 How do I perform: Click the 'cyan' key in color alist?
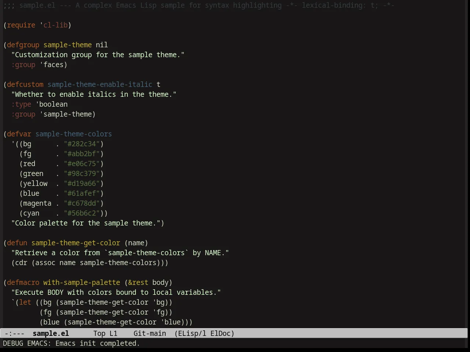pyautogui.click(x=31, y=213)
